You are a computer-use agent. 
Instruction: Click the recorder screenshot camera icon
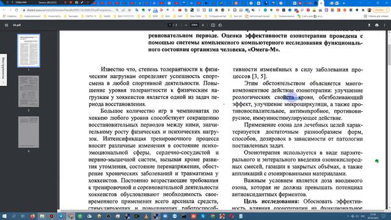click(76, 2)
